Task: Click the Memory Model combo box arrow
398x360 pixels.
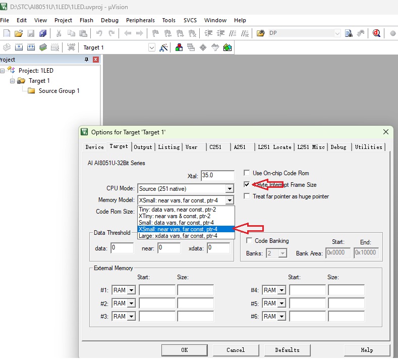Action: click(x=230, y=200)
